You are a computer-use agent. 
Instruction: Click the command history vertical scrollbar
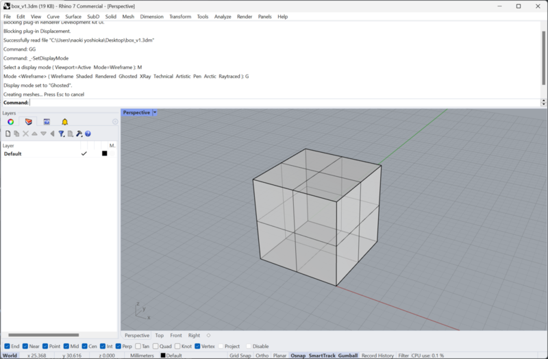point(543,58)
